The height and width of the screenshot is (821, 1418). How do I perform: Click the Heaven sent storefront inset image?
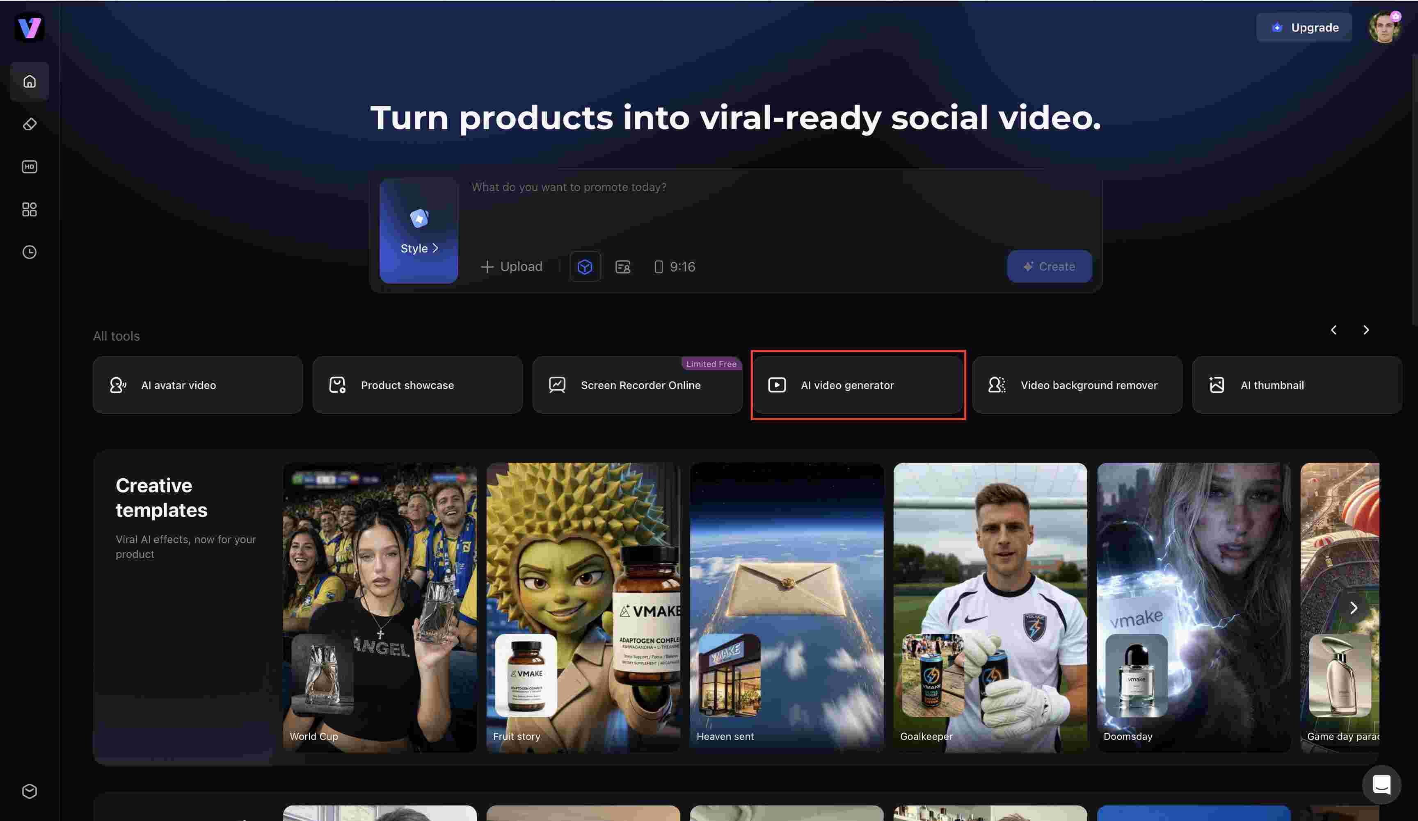pyautogui.click(x=729, y=675)
